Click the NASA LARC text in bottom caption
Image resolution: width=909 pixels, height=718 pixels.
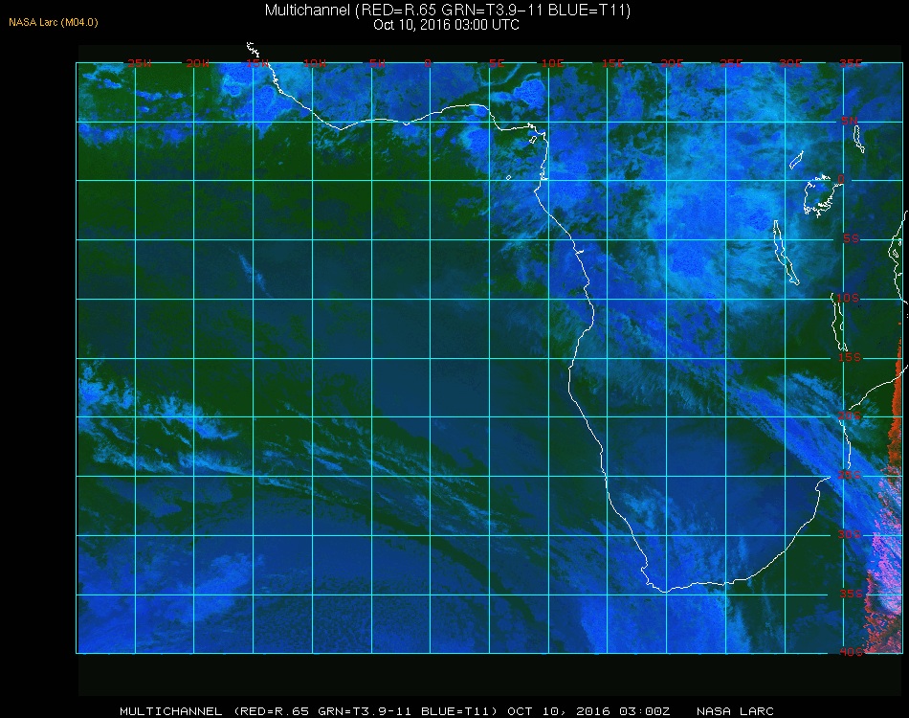pyautogui.click(x=735, y=711)
